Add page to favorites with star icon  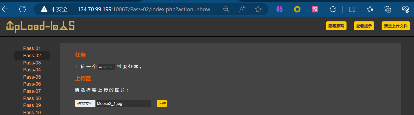[x=258, y=9]
